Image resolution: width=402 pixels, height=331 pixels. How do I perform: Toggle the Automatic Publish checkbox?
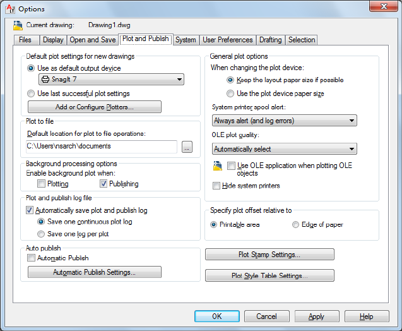click(32, 258)
